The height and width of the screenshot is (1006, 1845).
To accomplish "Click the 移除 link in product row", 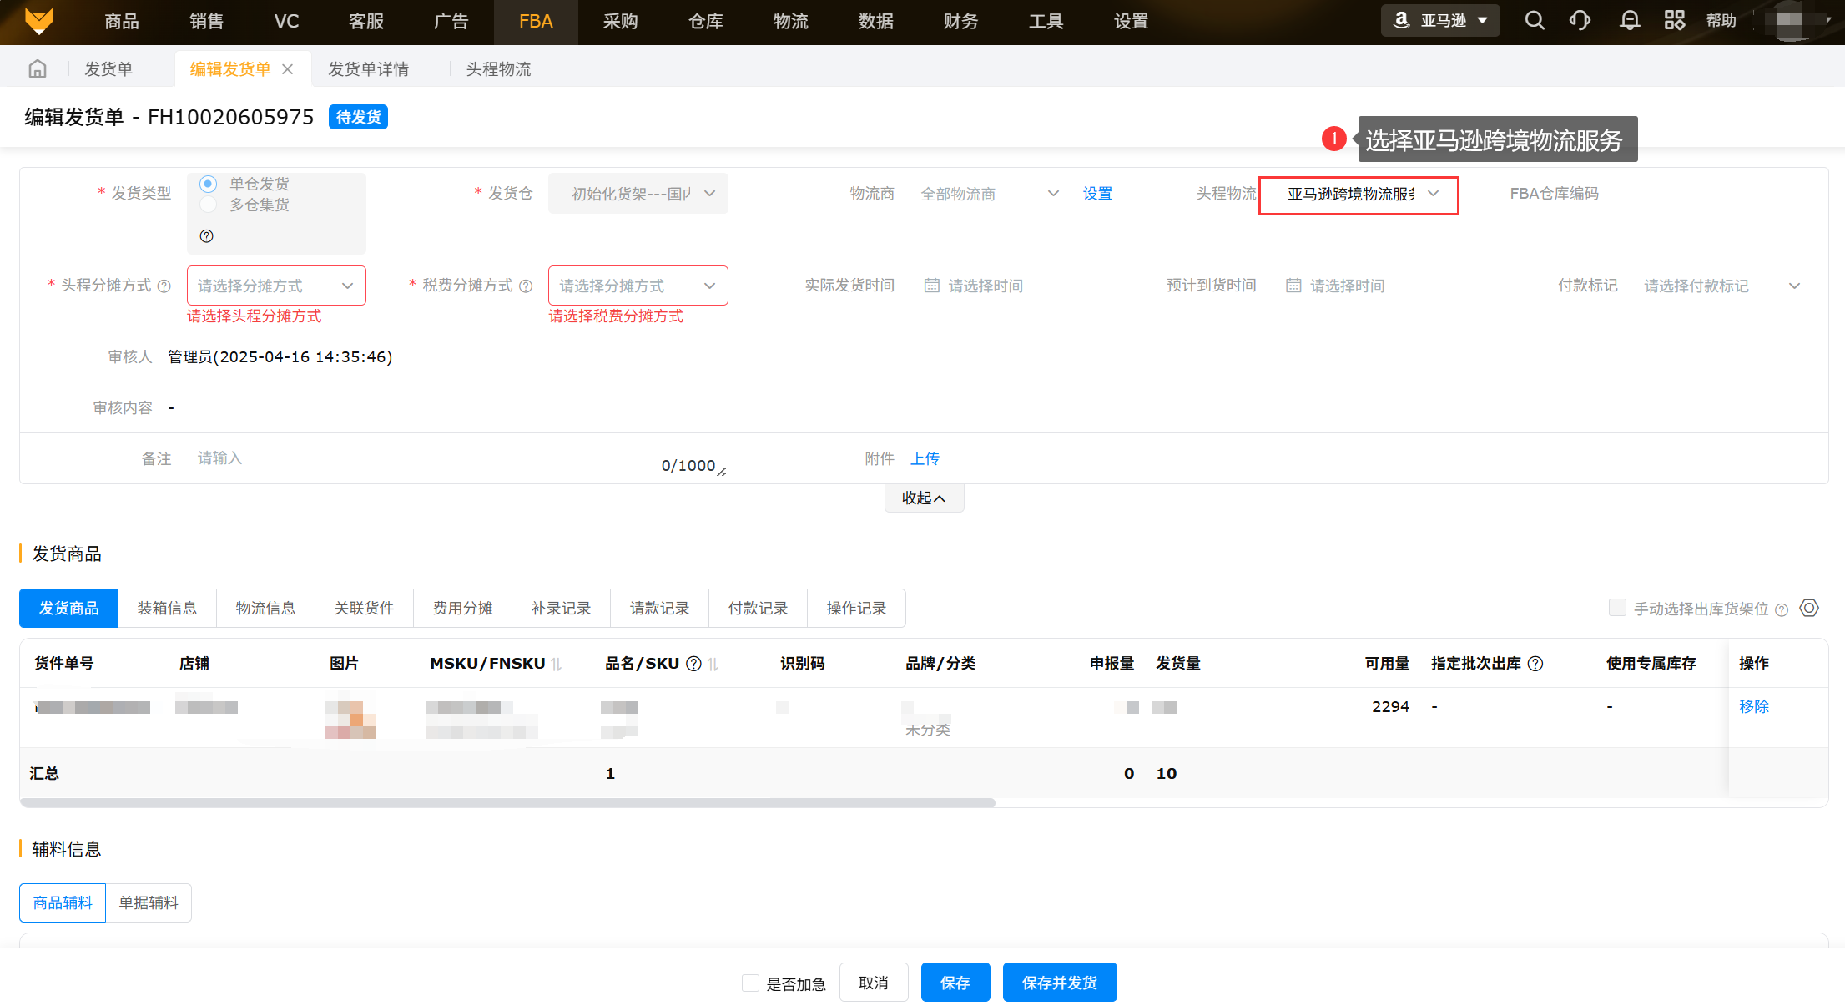I will click(1753, 706).
